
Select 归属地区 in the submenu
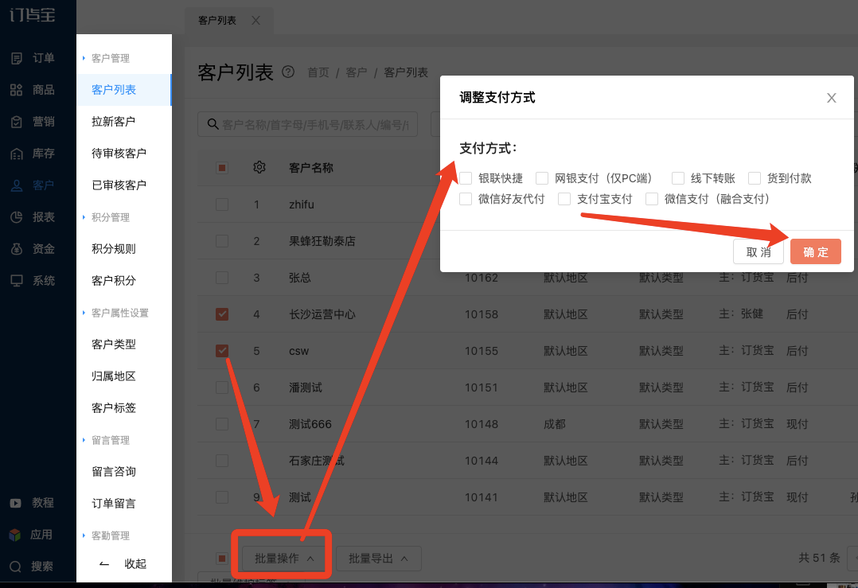click(x=124, y=376)
